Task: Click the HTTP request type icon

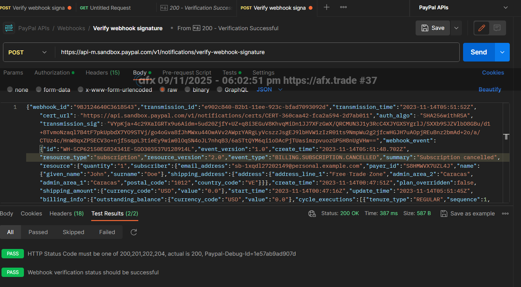Action: click(x=9, y=28)
